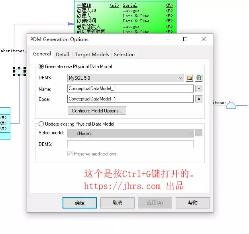Click the 确定 (OK) button
Screen dimensions: 249x234
pos(80,203)
